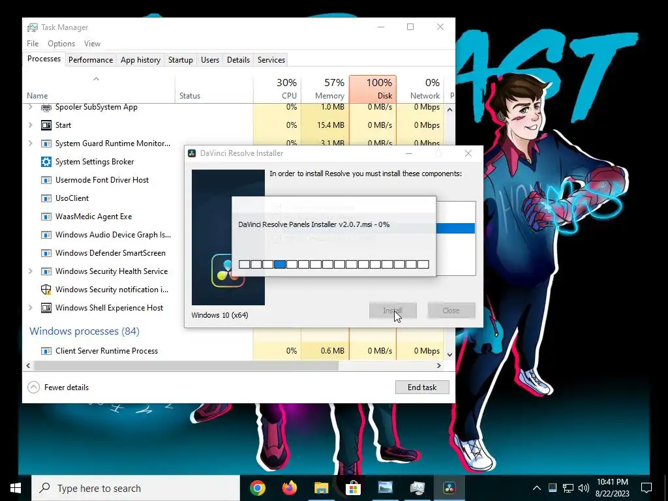Screen dimensions: 668x501
Task: Collapse Task Manager with Fewer details
Action: click(58, 387)
